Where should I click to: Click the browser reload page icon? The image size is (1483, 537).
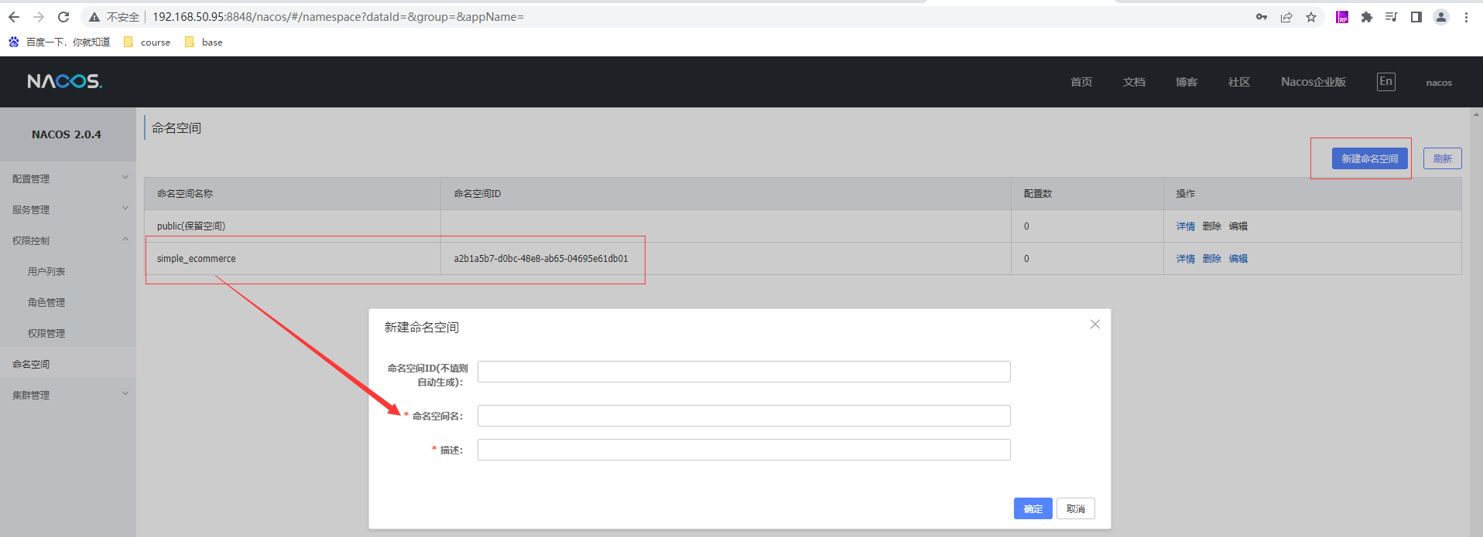63,17
